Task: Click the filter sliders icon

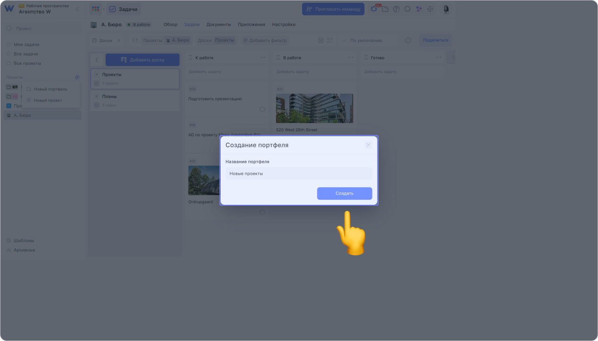Action: [x=135, y=40]
